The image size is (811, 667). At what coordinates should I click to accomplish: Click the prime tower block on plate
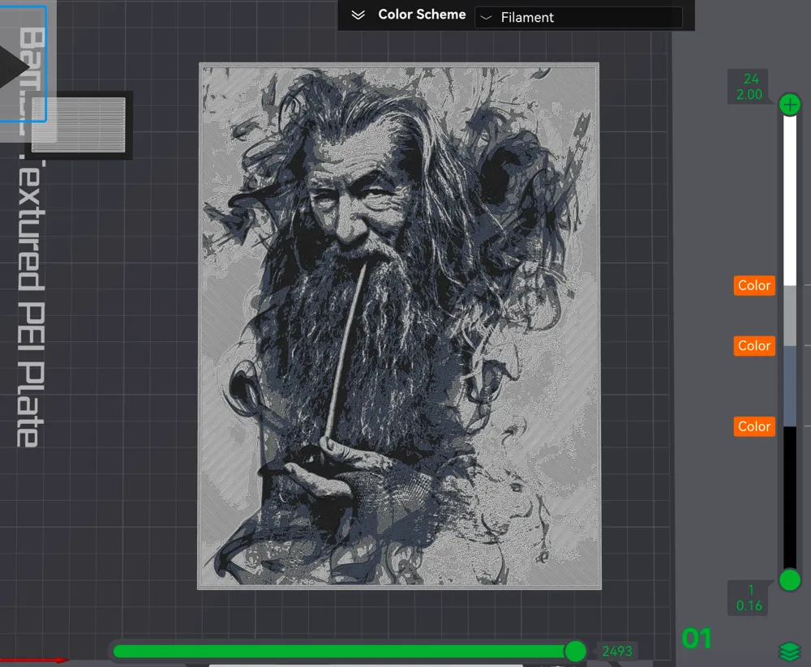coord(79,125)
